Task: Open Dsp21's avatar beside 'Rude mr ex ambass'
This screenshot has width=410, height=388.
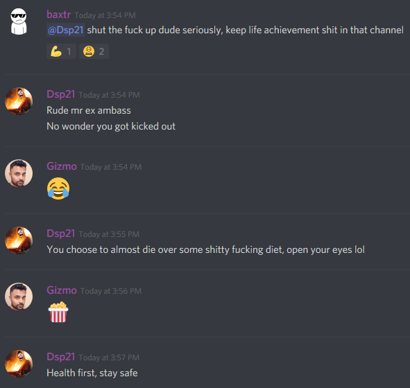Action: tap(19, 101)
